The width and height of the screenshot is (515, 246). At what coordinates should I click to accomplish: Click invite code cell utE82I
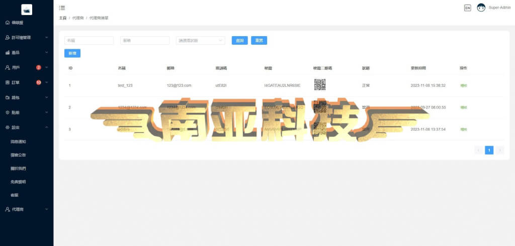(x=221, y=85)
